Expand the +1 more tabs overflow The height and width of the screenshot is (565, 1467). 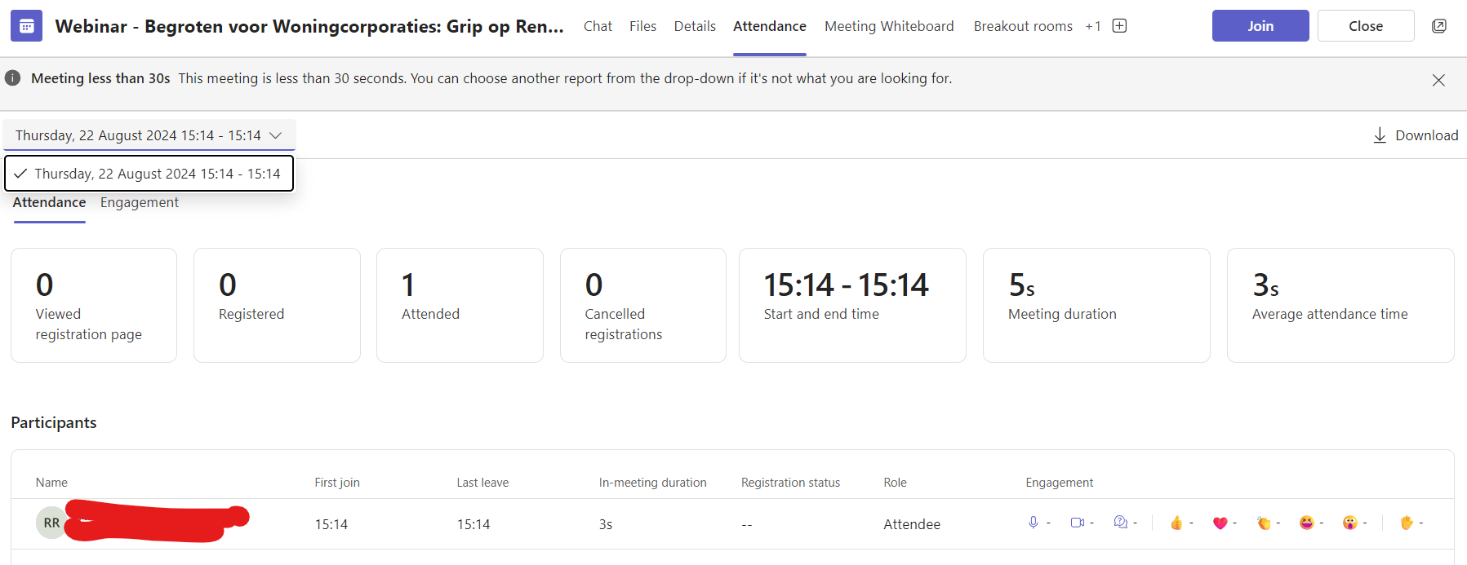[1093, 27]
